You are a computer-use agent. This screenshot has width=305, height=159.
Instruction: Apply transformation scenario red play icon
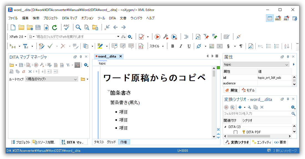click(x=157, y=37)
